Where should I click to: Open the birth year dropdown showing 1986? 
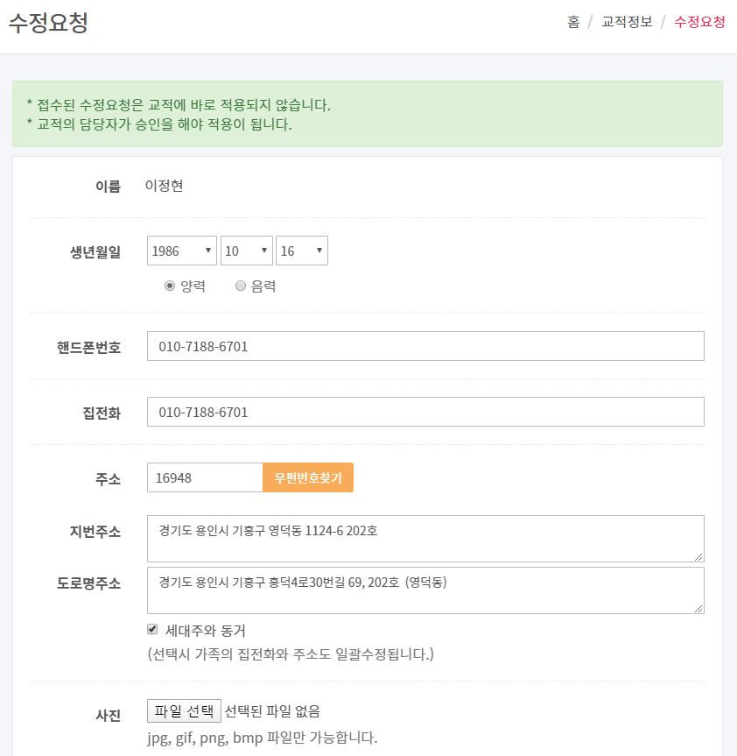click(x=181, y=251)
